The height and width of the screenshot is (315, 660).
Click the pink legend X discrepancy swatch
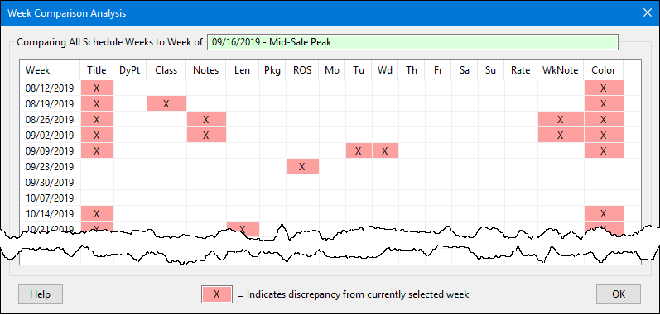[x=216, y=294]
